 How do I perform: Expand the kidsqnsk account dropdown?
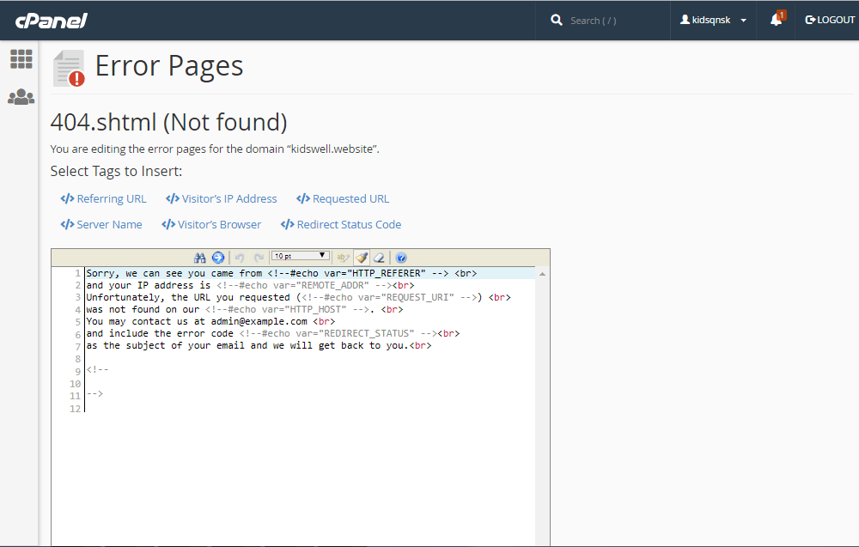[x=711, y=20]
